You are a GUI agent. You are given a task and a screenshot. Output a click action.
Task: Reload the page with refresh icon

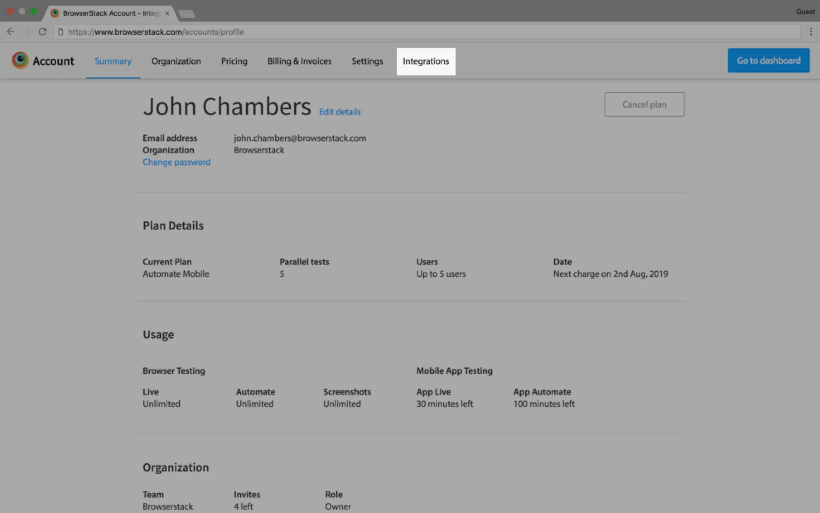coord(42,32)
